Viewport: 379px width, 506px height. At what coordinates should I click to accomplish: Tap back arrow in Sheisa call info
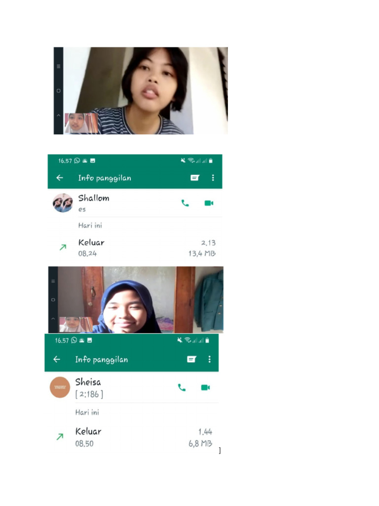pos(57,359)
